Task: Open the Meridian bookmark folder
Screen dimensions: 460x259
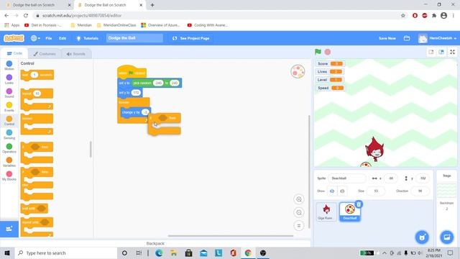Action: point(81,25)
